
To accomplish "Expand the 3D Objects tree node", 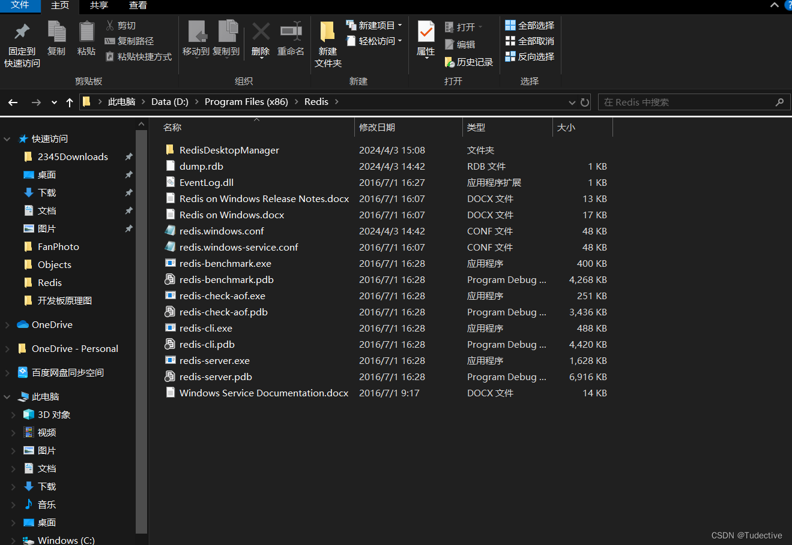I will click(13, 415).
